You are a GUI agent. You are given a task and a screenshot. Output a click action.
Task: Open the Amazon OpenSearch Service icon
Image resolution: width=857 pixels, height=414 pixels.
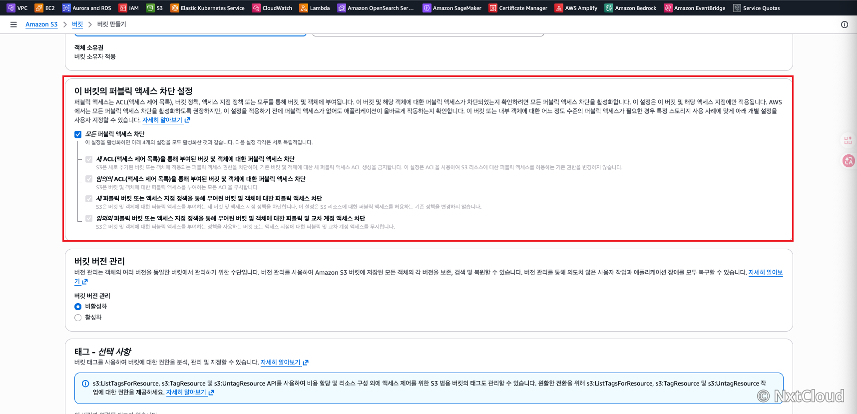pos(342,8)
